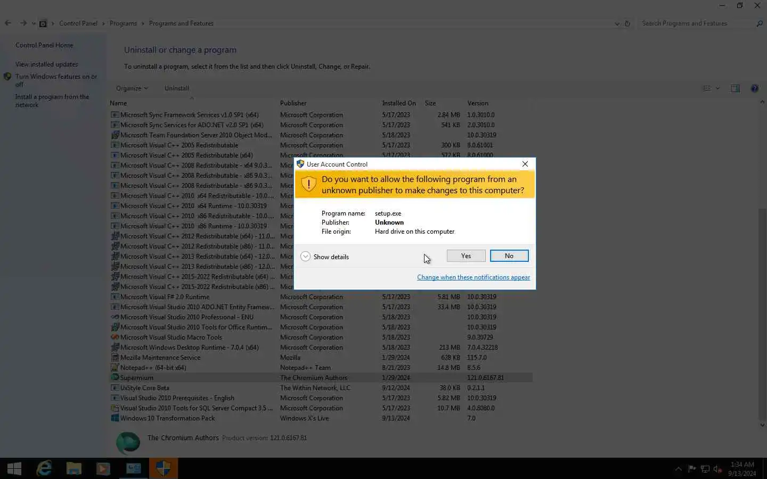Open Control Panel Home link
This screenshot has width=767, height=479.
(44, 45)
